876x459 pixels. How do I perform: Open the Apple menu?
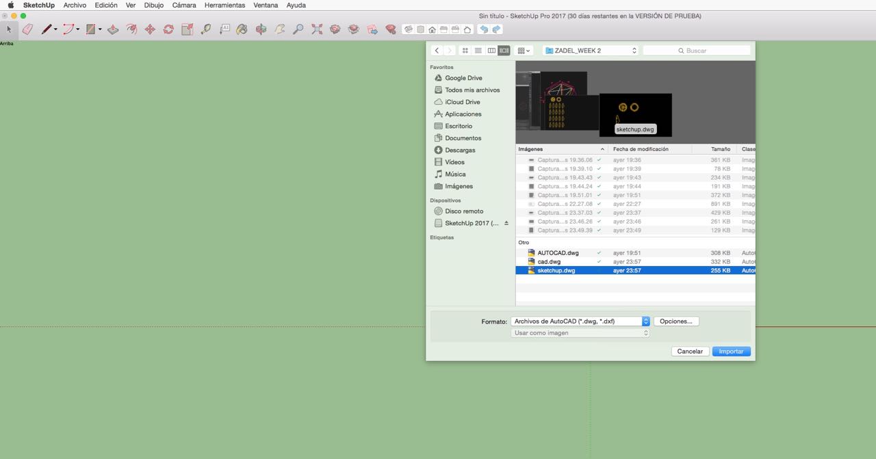click(x=10, y=5)
